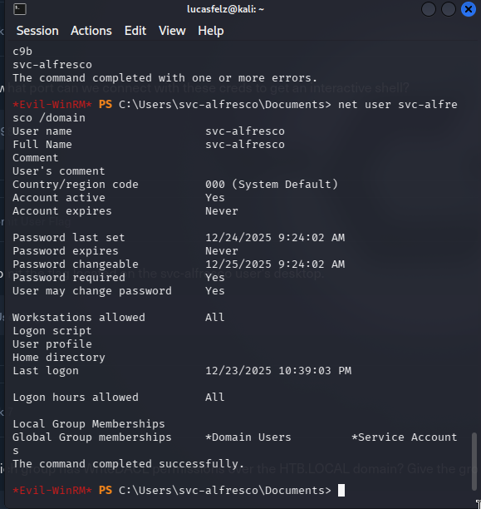Click the Password last set date value
The height and width of the screenshot is (509, 481).
tap(275, 238)
